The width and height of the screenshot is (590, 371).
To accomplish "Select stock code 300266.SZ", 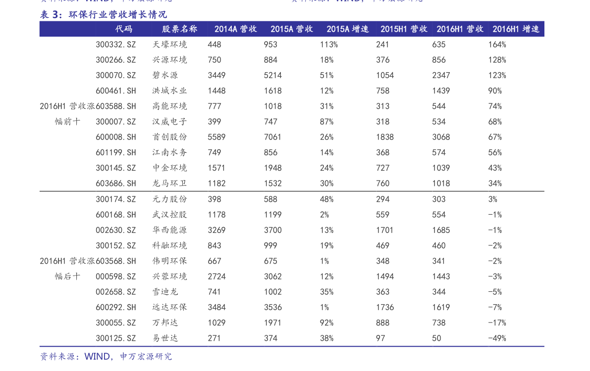I will [115, 60].
